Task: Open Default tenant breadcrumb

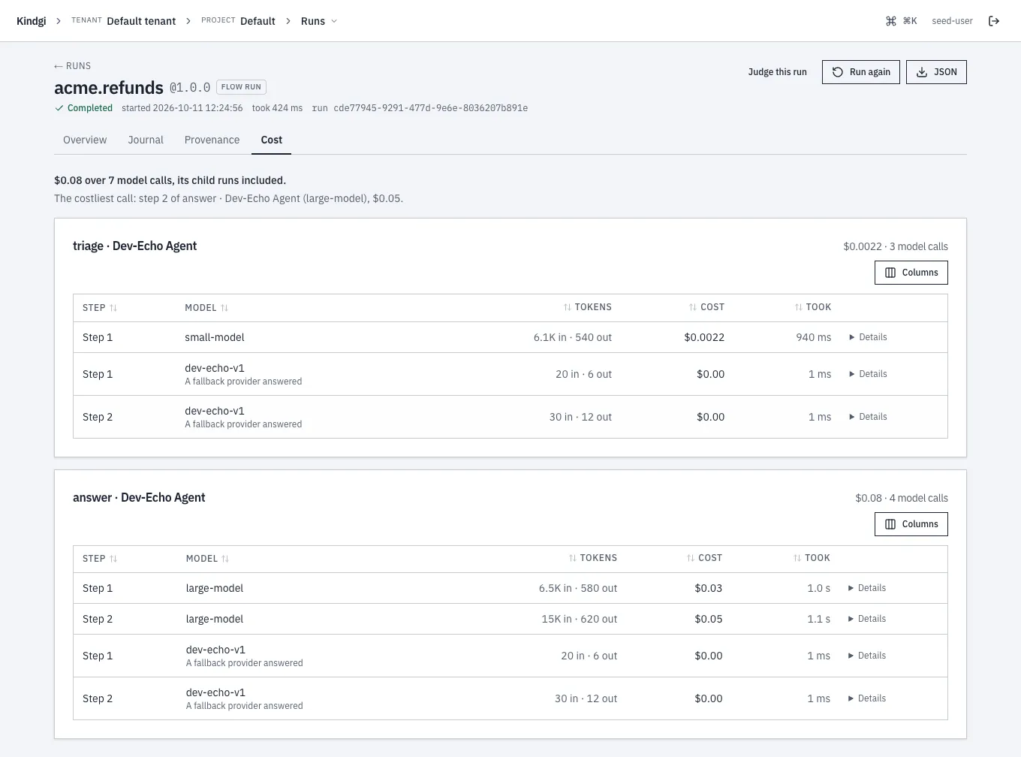Action: coord(124,21)
